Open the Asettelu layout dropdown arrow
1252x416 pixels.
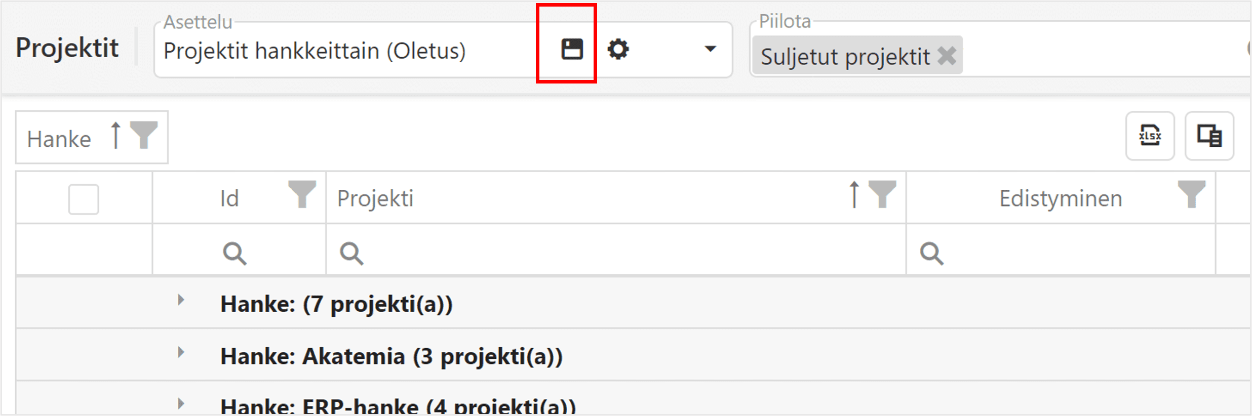pyautogui.click(x=710, y=49)
